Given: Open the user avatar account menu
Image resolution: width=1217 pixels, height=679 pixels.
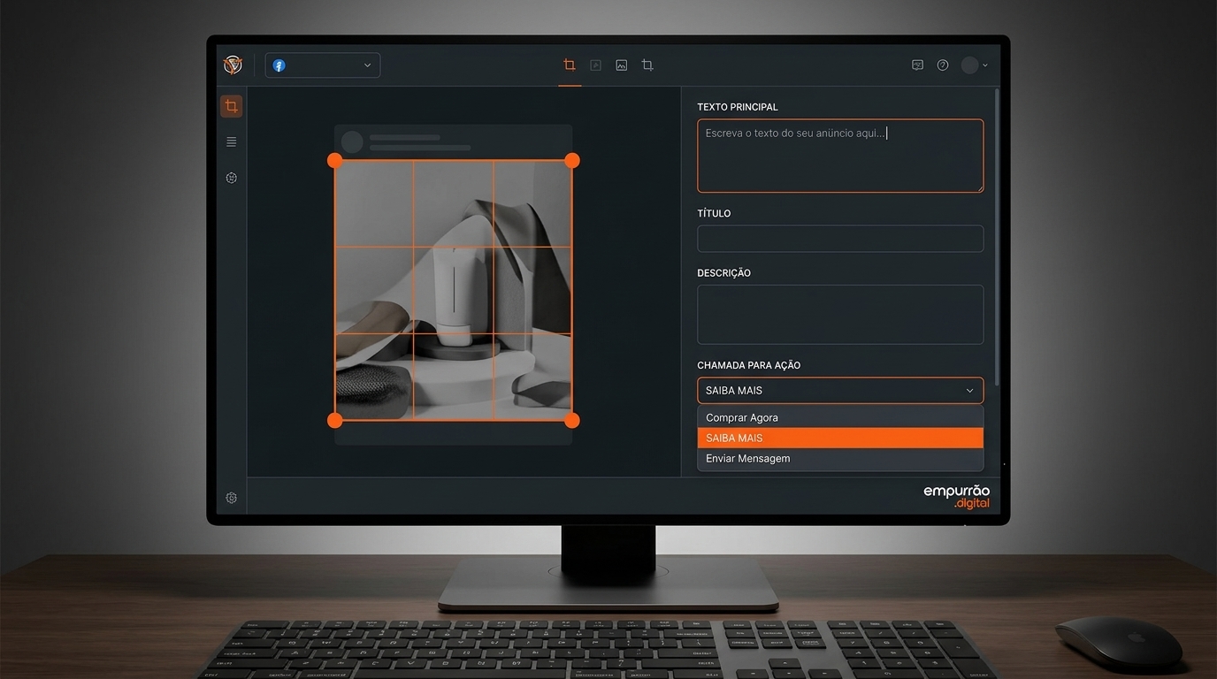Looking at the screenshot, I should [975, 65].
